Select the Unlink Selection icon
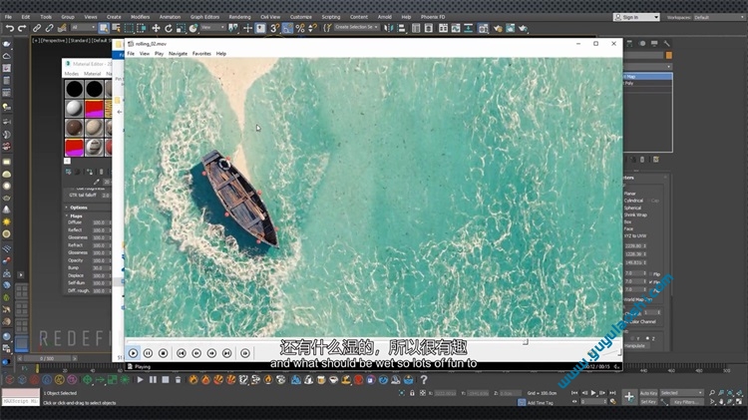748x420 pixels. [49, 29]
